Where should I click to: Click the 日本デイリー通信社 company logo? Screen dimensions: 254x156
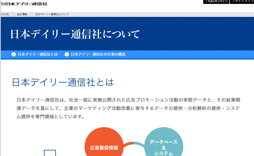24,4
